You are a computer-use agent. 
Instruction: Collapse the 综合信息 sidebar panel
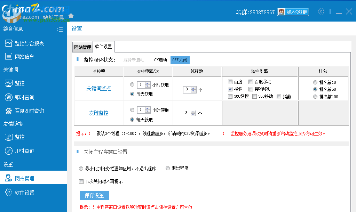(x=60, y=30)
